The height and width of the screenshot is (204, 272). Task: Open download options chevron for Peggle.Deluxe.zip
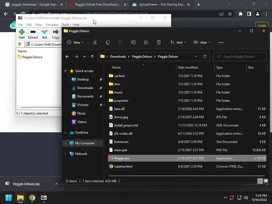click(x=56, y=184)
